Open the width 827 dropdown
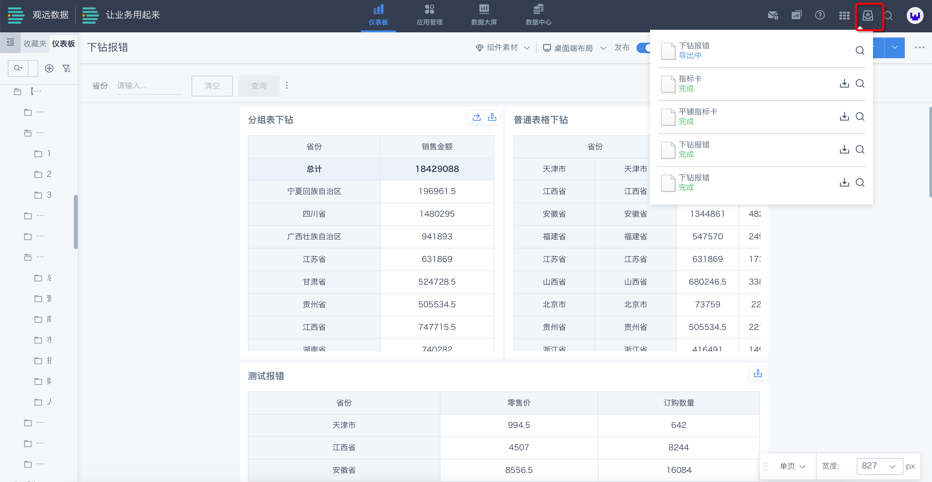 coord(879,466)
